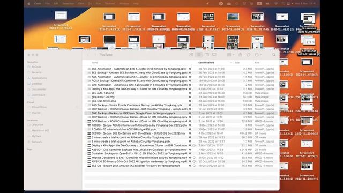Screen dimensions: 343x193
Task: Open Recents in the Finder sidebar
Action: click(36, 72)
